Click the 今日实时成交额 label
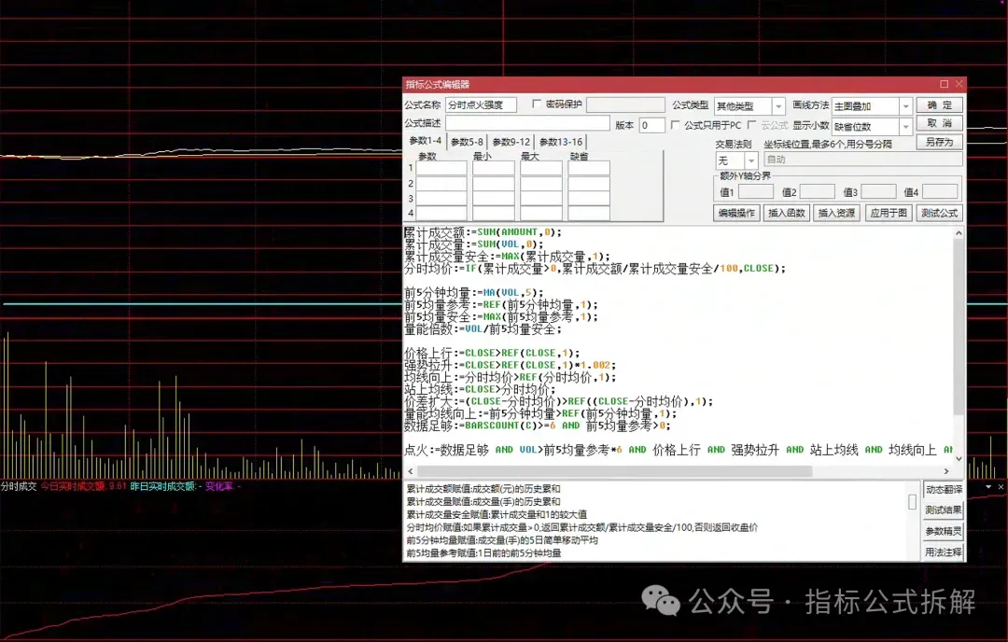This screenshot has height=642, width=1008. (73, 486)
